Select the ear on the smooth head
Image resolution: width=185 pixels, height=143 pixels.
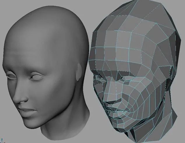point(79,72)
